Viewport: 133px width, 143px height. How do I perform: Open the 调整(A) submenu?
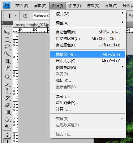tap(88, 23)
